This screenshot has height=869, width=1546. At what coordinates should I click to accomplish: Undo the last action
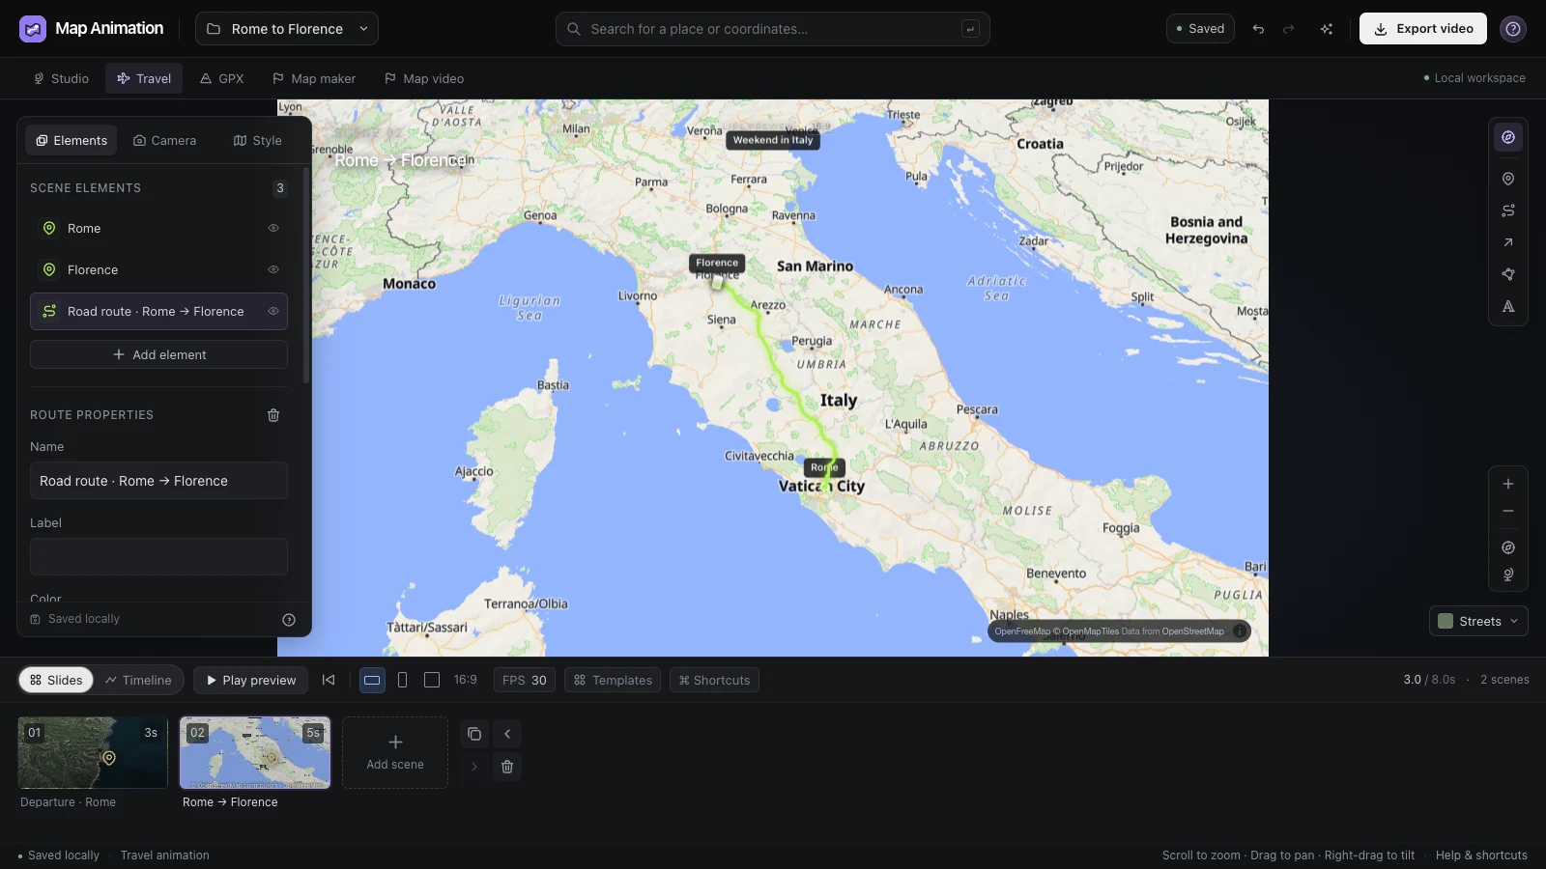point(1258,29)
